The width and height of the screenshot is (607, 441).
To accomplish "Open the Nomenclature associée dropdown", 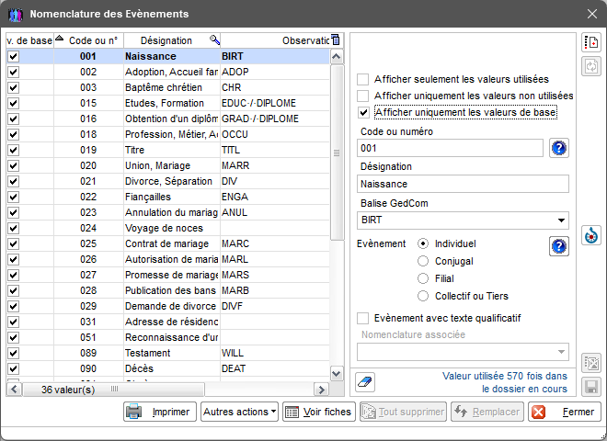I will (x=561, y=352).
